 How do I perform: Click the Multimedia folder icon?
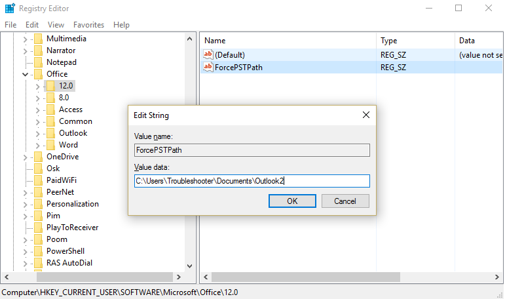click(39, 39)
